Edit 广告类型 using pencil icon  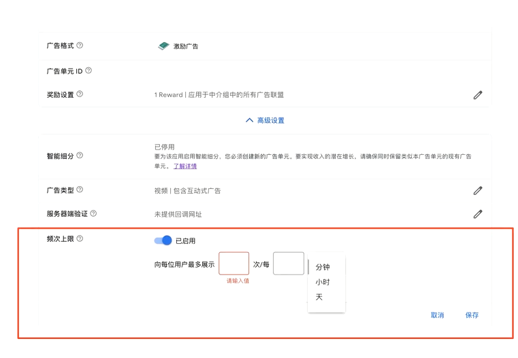click(478, 190)
